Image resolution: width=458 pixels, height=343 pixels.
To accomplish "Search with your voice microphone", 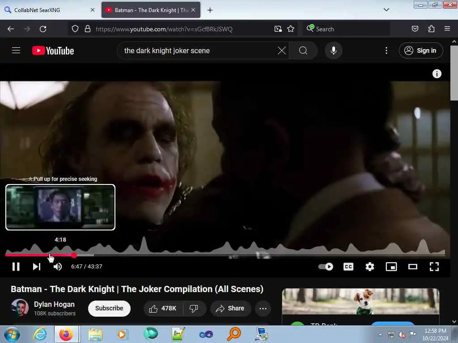I will pos(333,50).
